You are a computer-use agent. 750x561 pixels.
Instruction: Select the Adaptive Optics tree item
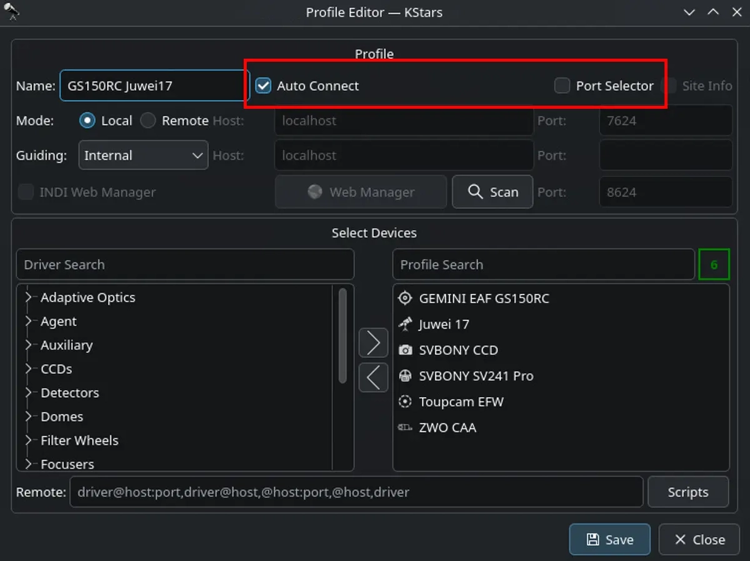pos(87,298)
